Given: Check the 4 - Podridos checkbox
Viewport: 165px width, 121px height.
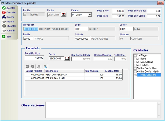Looking at the screenshot, I should (135, 65).
